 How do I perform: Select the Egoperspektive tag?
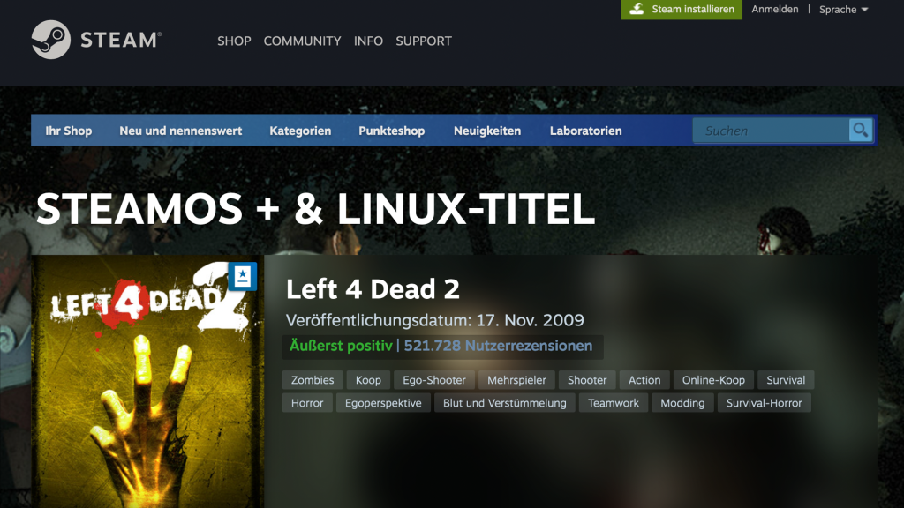(x=383, y=403)
